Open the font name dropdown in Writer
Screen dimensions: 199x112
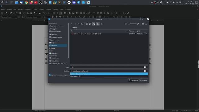pos(40,17)
